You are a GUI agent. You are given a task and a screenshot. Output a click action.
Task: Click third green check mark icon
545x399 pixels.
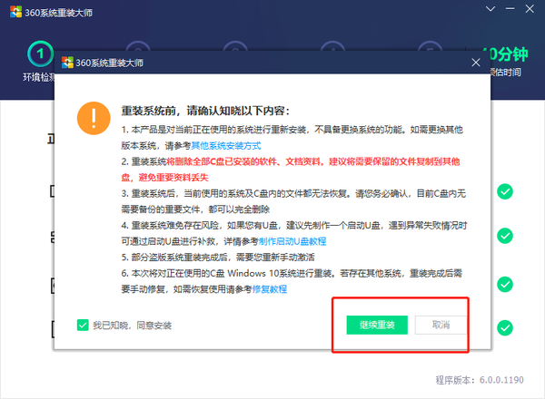[505, 285]
